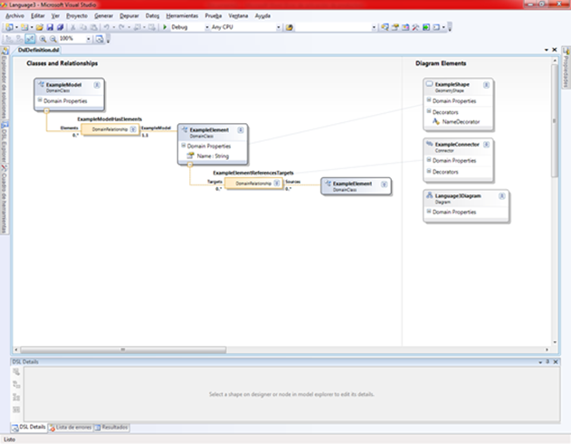Select the DslDefinition.dsl document tab
This screenshot has height=444, width=571.
pyautogui.click(x=38, y=50)
